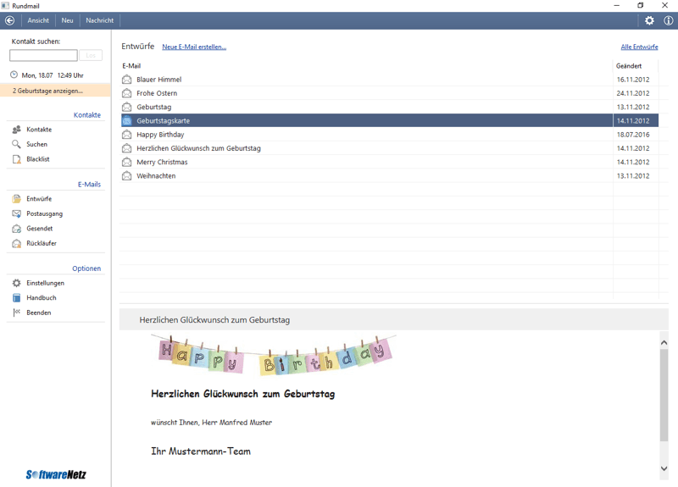Click the info icon in top bar
Image resolution: width=678 pixels, height=487 pixels.
pyautogui.click(x=668, y=20)
